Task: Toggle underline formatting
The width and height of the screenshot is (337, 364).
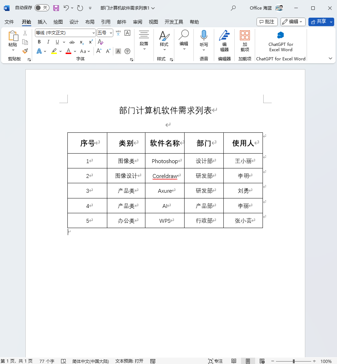Action: pyautogui.click(x=57, y=42)
